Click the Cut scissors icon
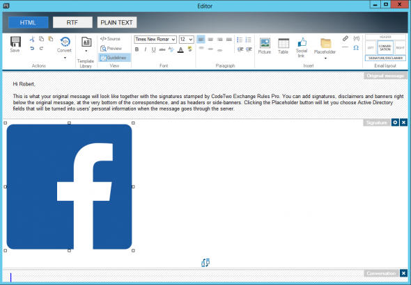Image resolution: width=411 pixels, height=285 pixels. [32, 39]
